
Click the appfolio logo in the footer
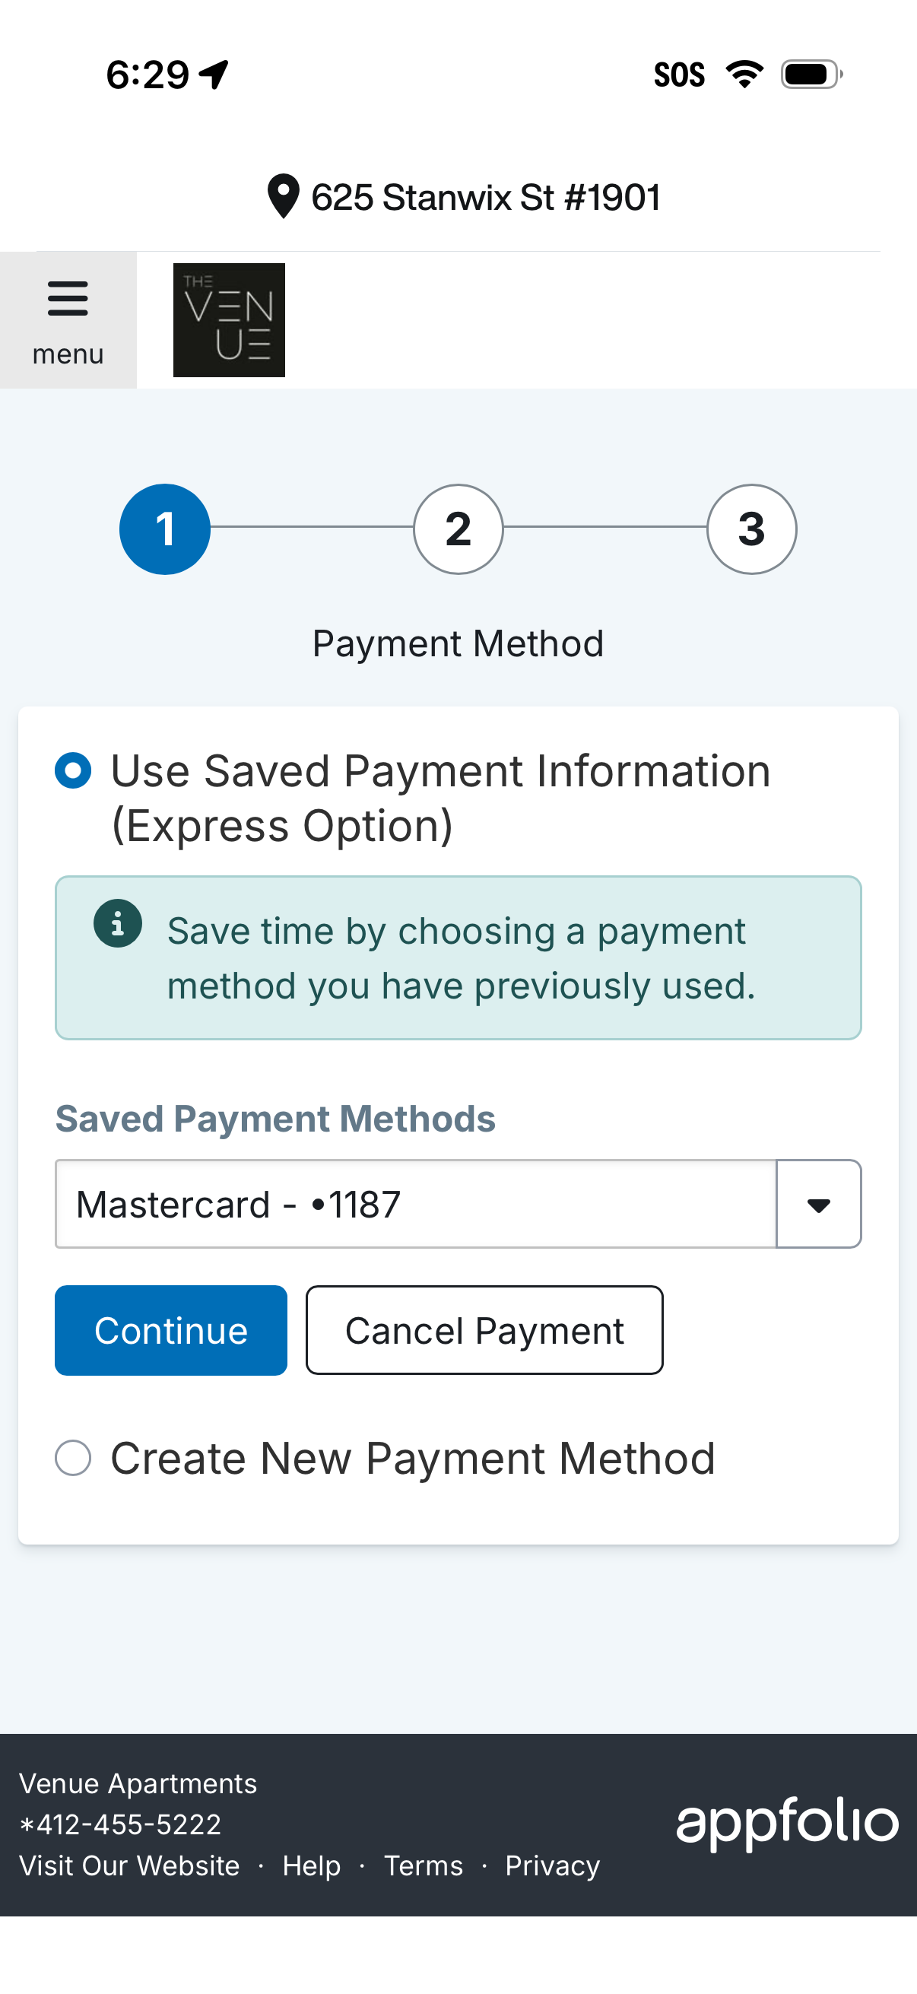pyautogui.click(x=786, y=1823)
